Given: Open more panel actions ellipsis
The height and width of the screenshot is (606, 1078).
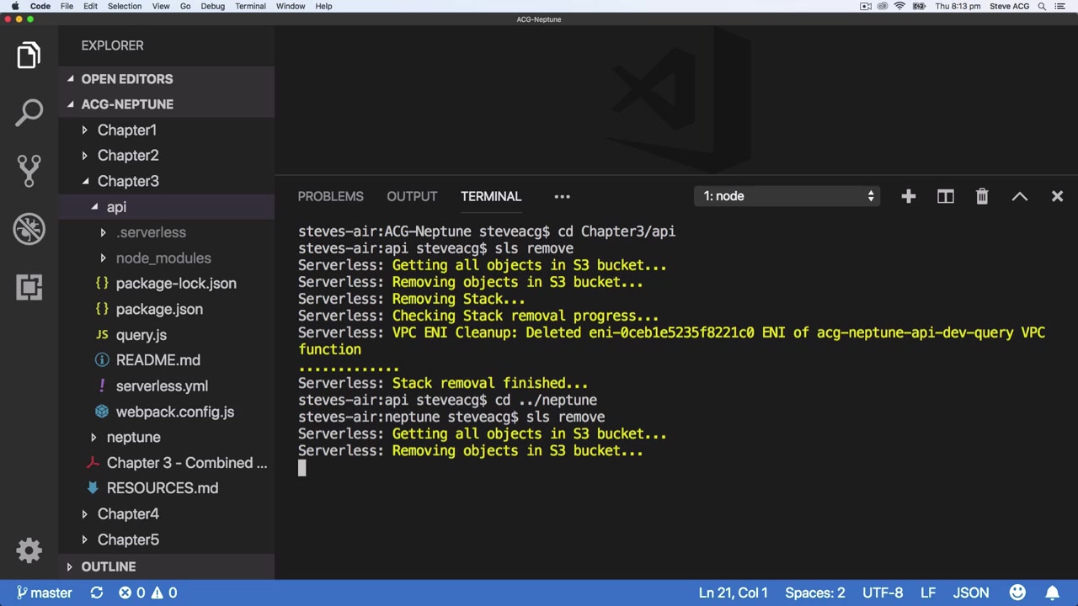Looking at the screenshot, I should pos(562,196).
